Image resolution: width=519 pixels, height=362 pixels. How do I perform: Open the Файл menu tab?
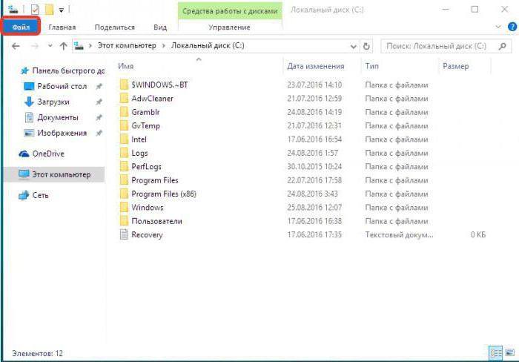21,27
